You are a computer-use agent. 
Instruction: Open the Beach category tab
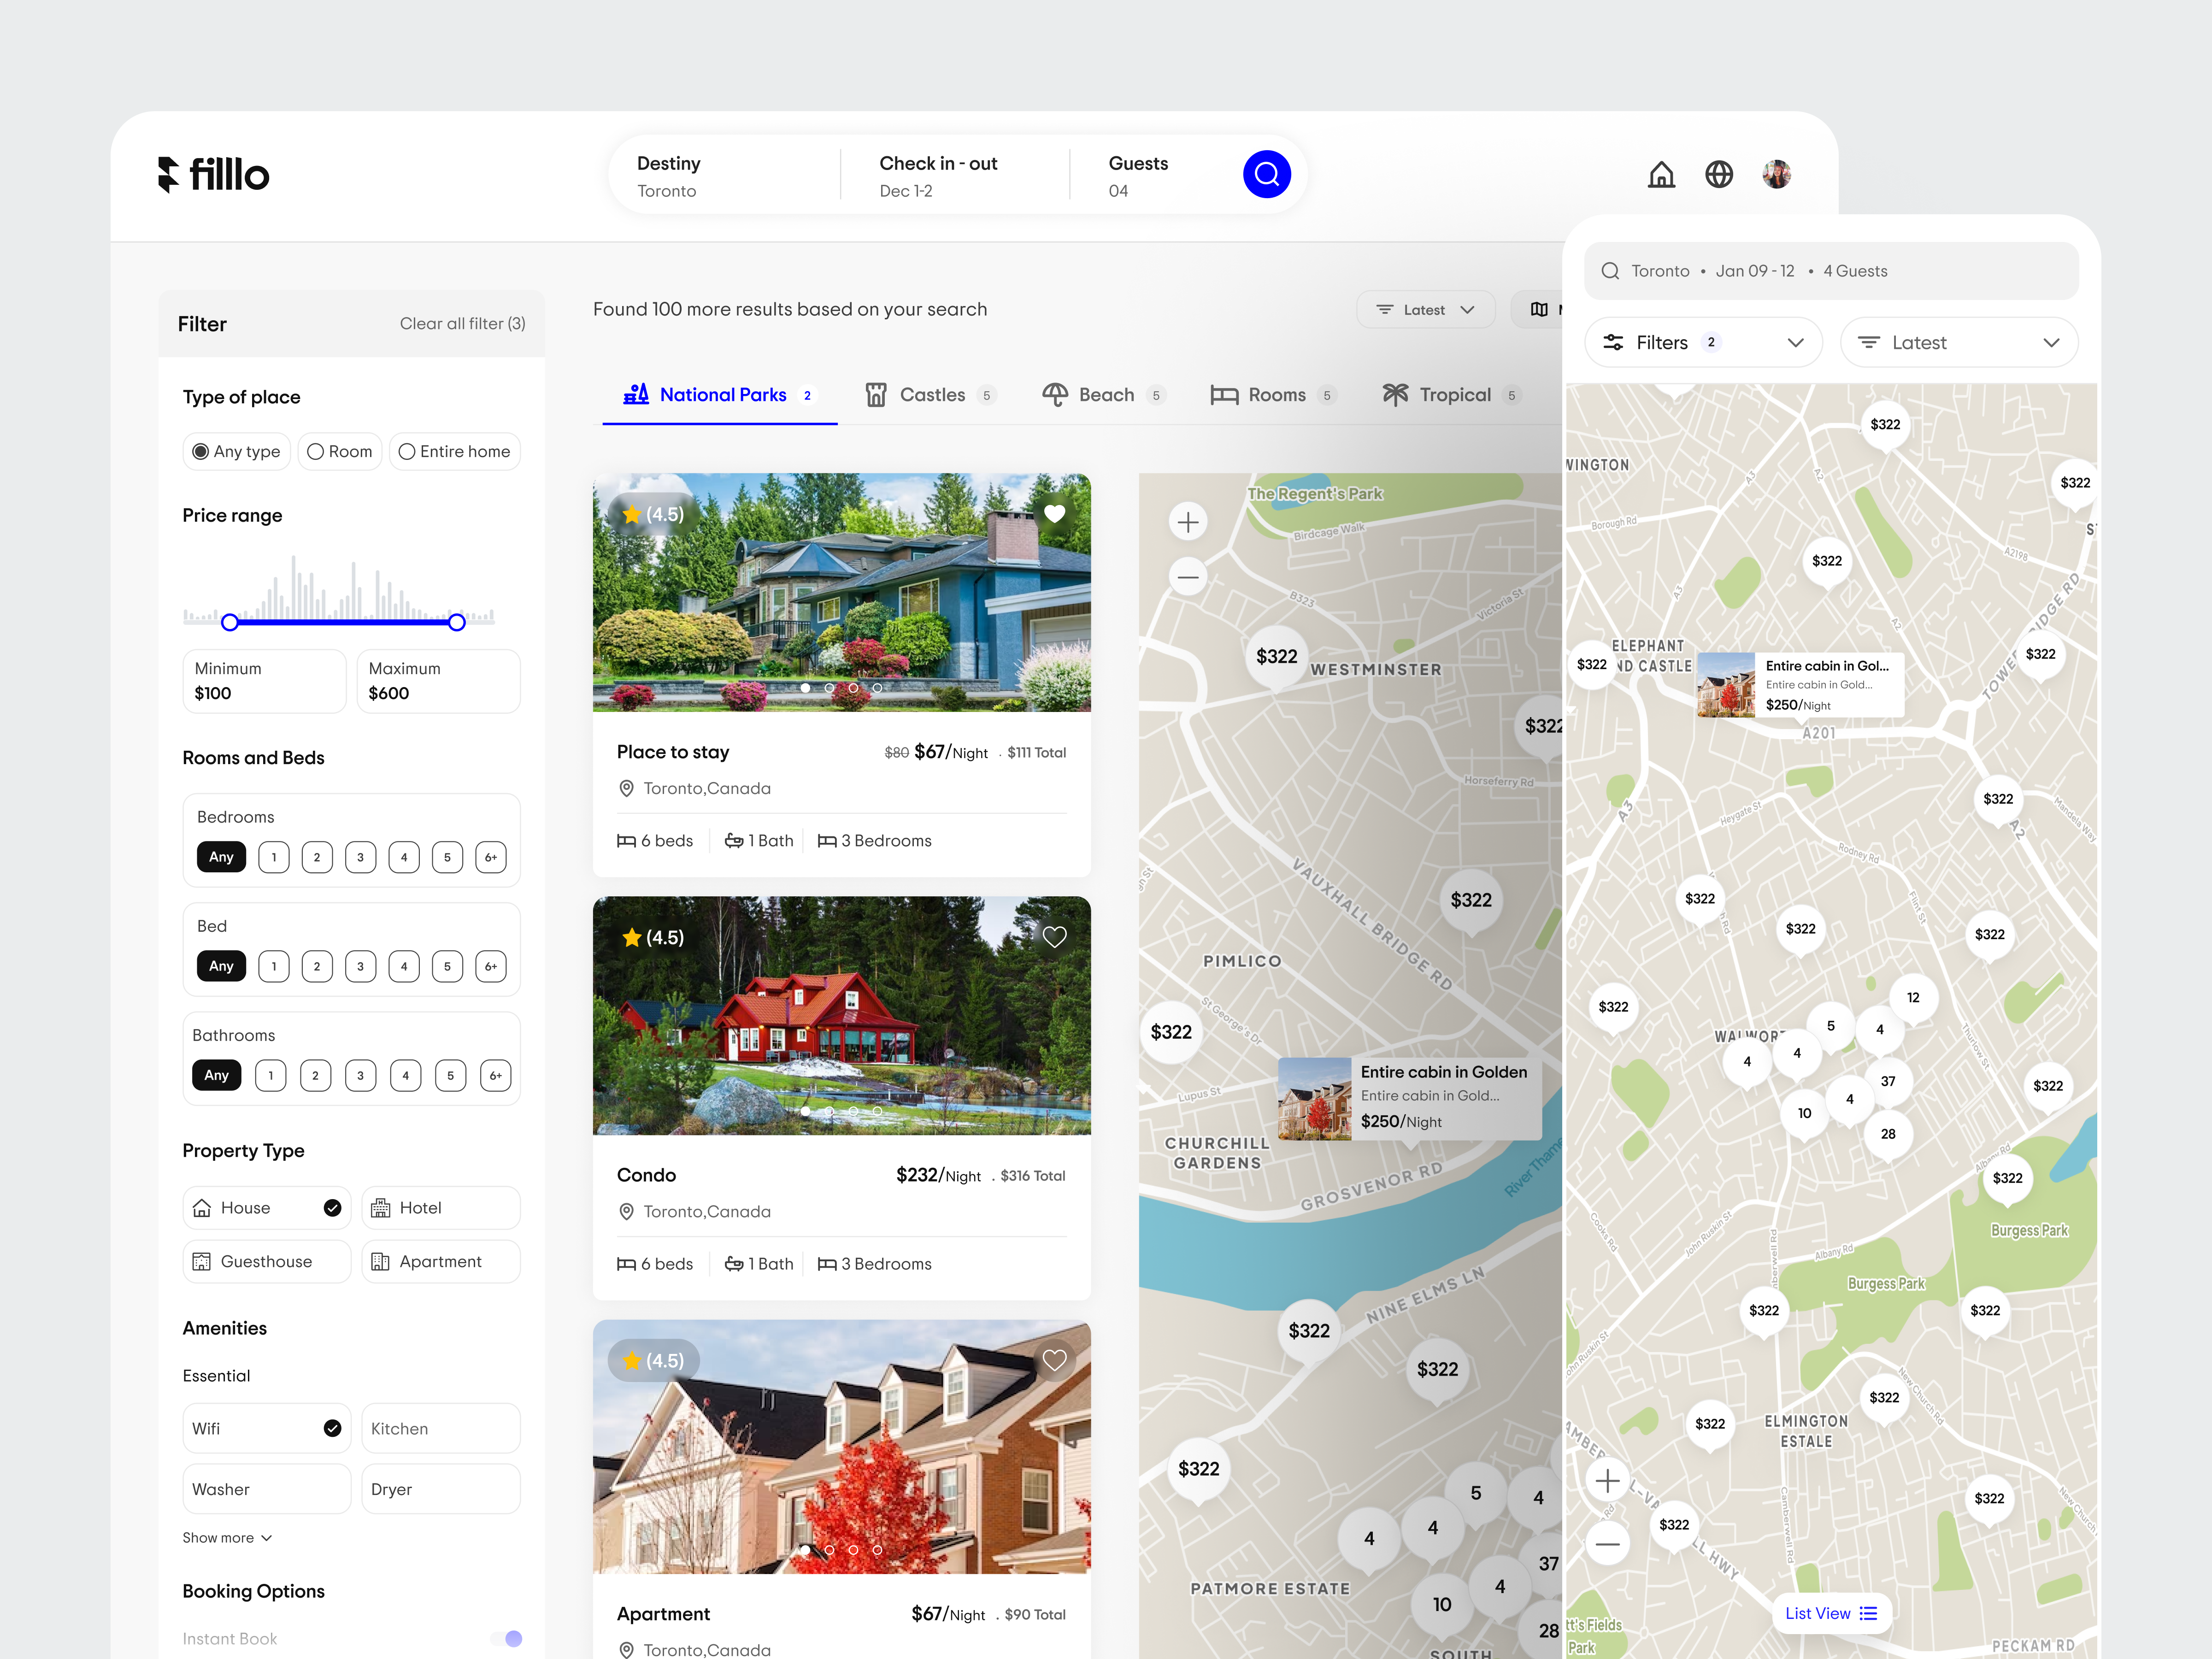(x=1104, y=394)
